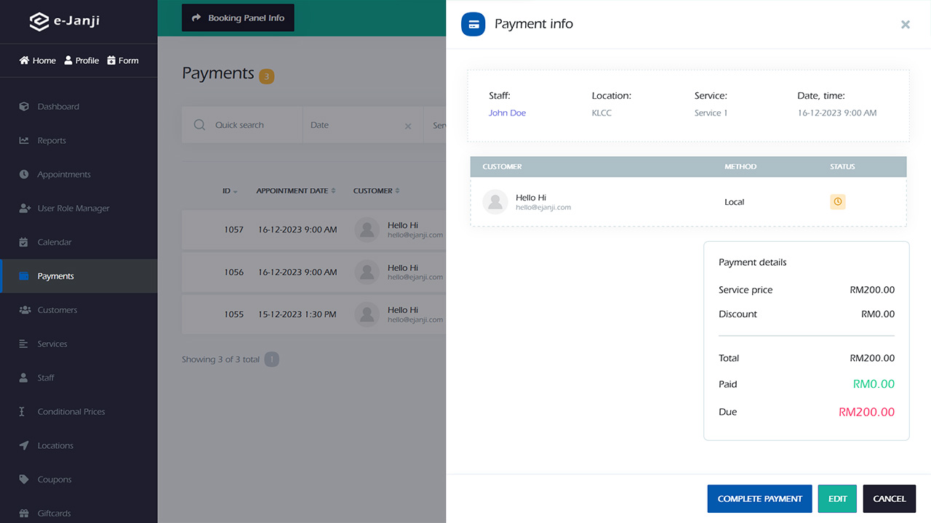
Task: Open Booking Panel Info button
Action: (238, 18)
